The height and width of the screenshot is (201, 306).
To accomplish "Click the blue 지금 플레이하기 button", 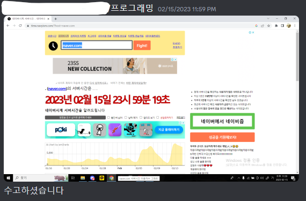I will [x=169, y=130].
